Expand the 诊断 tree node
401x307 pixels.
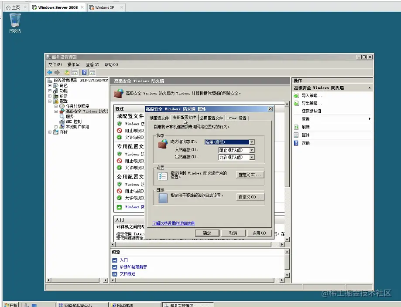[50, 96]
